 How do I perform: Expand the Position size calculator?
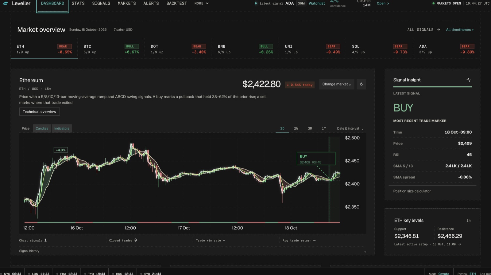412,191
